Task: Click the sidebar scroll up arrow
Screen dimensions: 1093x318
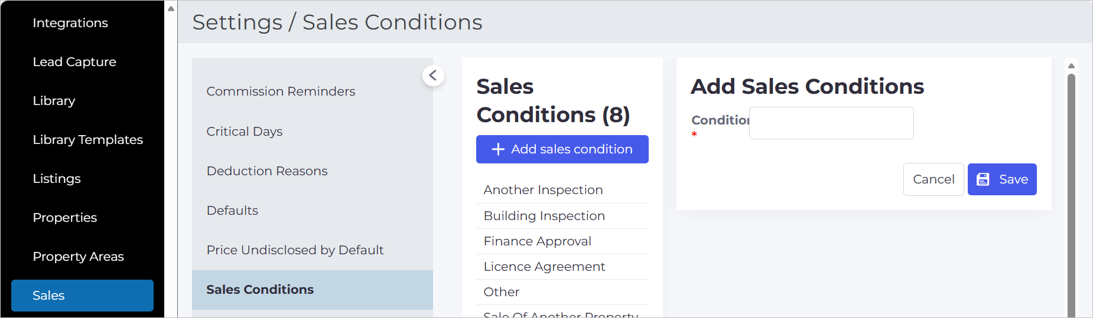Action: (x=171, y=8)
